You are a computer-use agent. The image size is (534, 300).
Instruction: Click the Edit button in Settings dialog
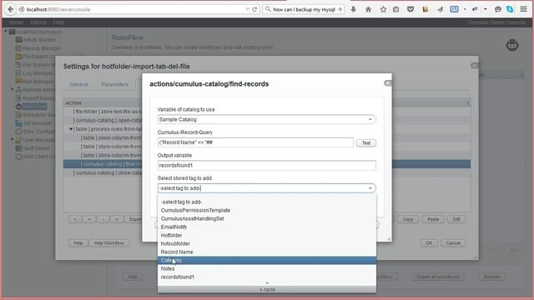coord(456,219)
